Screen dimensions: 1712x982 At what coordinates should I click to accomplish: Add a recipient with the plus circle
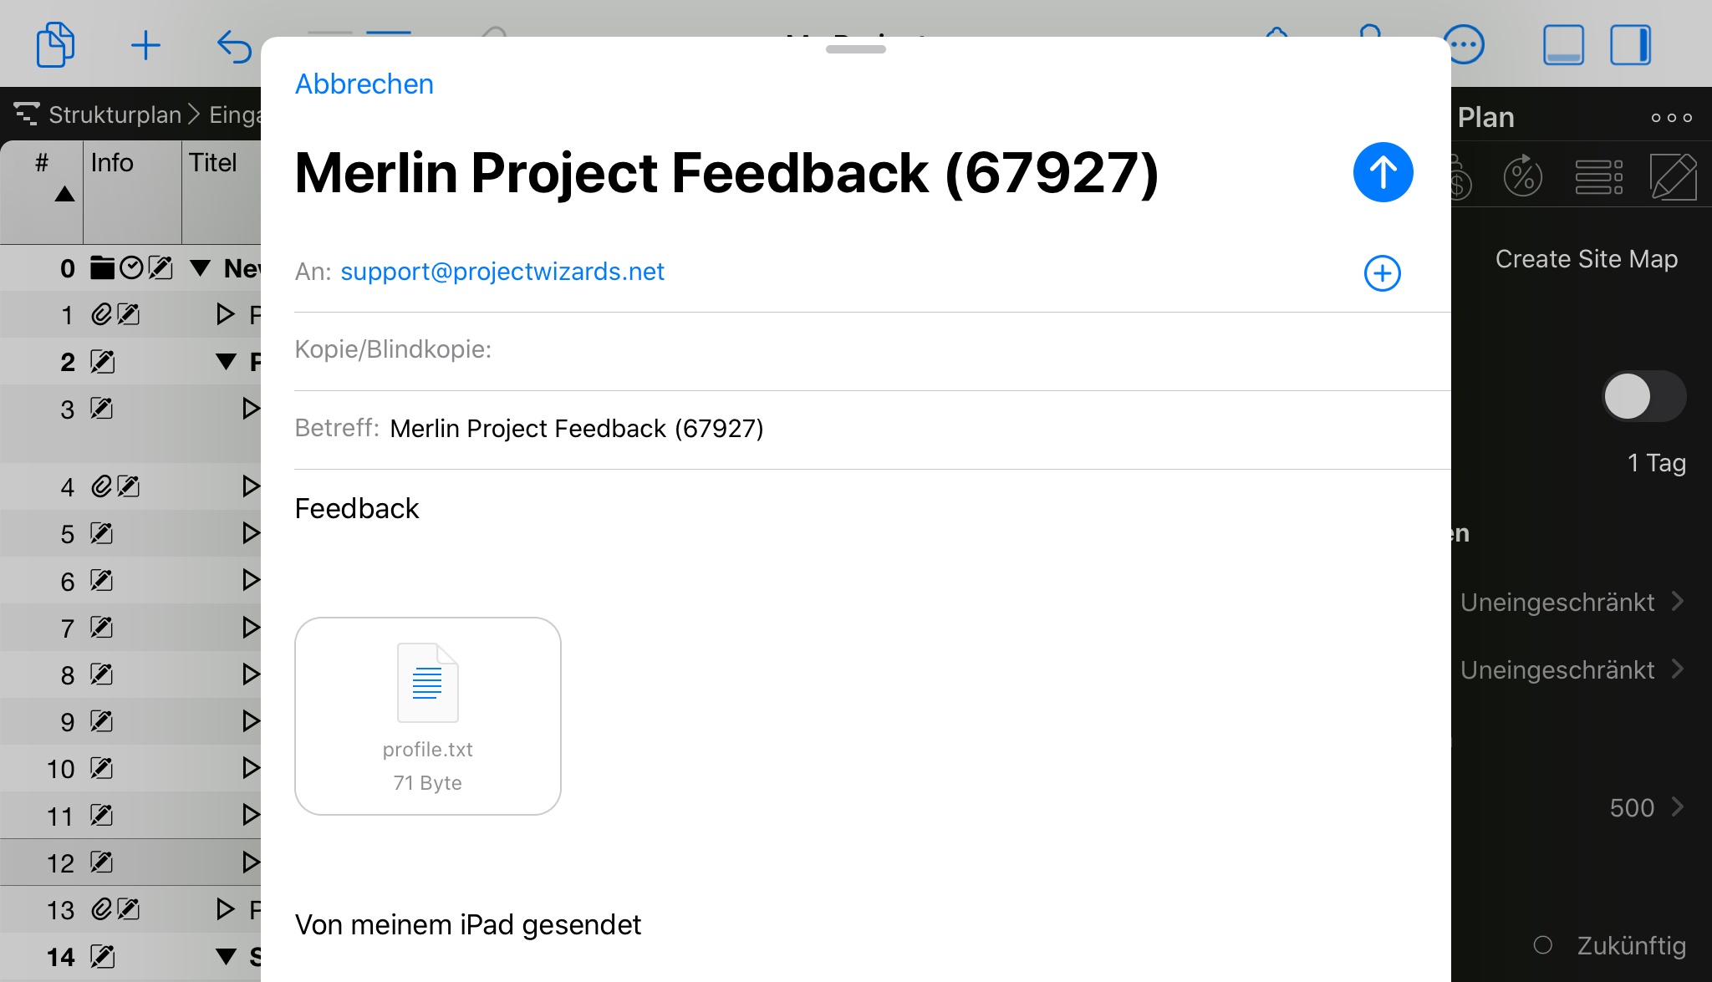point(1383,273)
